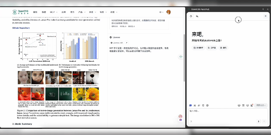Image resolution: width=271 pixels, height=135 pixels.
Task: Click the circular target icon in chat toolbar
Action: click(239, 105)
